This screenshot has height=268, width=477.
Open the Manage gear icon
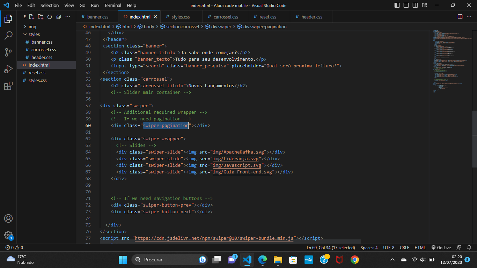tap(8, 235)
